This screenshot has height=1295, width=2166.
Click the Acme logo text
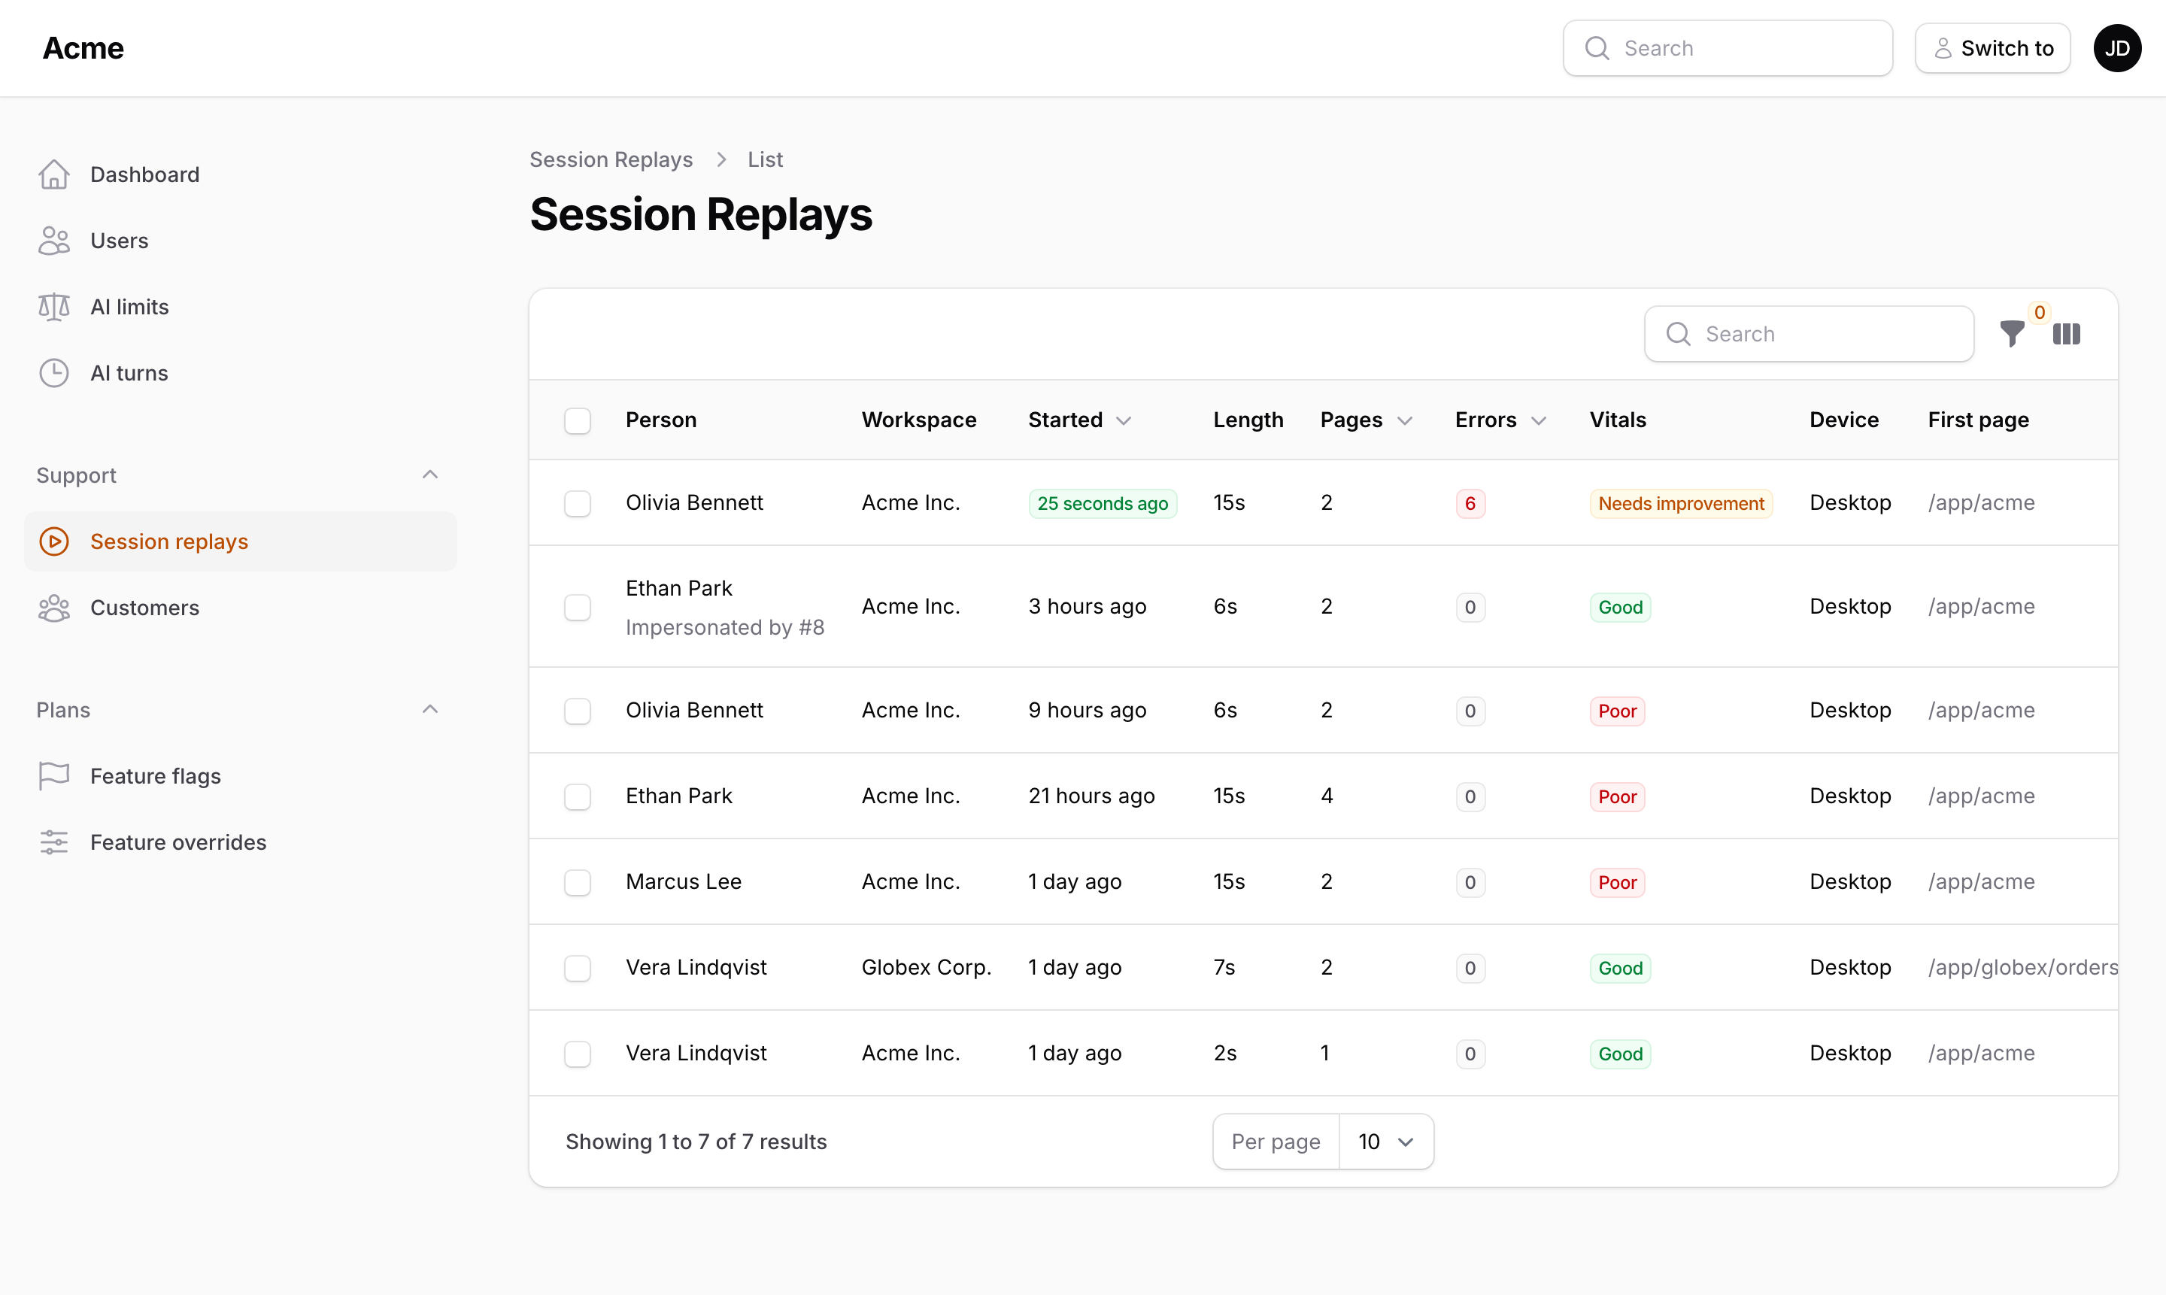pyautogui.click(x=83, y=48)
